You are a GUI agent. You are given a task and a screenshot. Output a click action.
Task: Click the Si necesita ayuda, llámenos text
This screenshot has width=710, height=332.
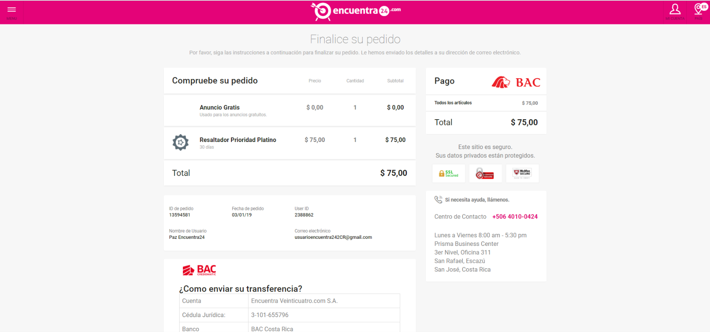click(477, 200)
